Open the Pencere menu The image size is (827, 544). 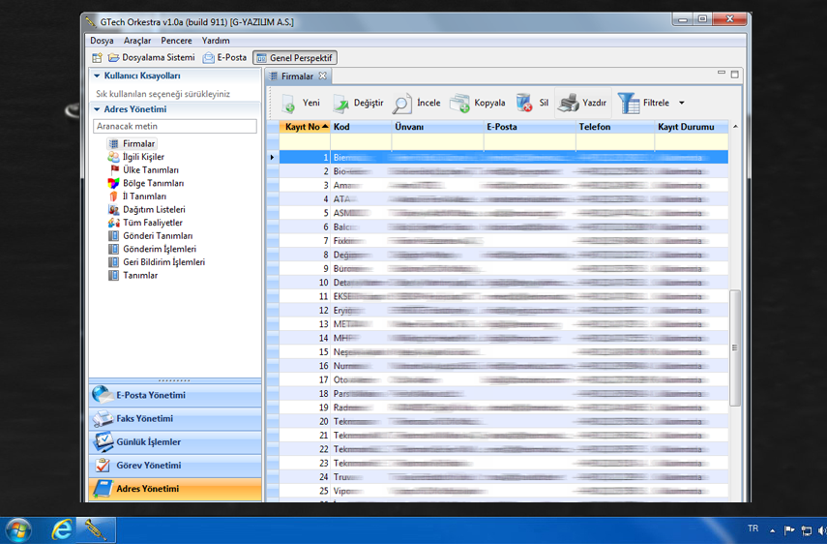[x=176, y=41]
